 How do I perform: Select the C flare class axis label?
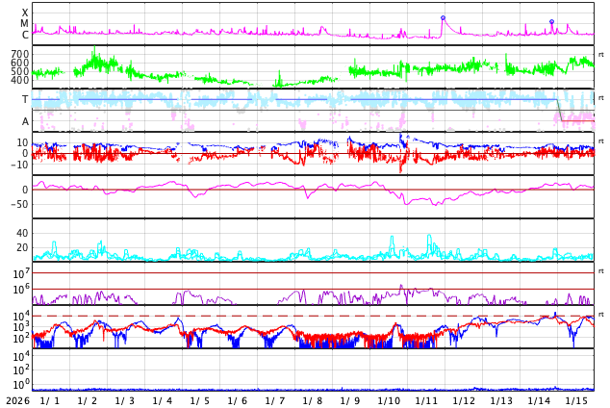click(x=25, y=36)
